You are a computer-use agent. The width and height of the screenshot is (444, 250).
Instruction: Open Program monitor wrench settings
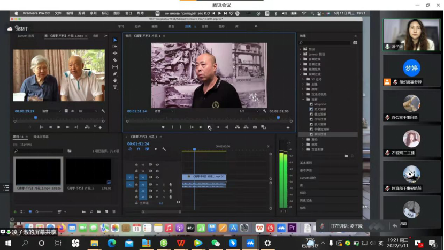click(264, 111)
